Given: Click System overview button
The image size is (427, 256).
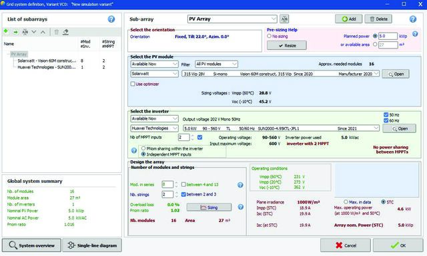Looking at the screenshot, I should click(31, 245).
